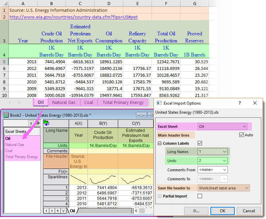Image resolution: width=266 pixels, height=219 pixels.
Task: Select Excel column G header
Action: (x=195, y=3)
